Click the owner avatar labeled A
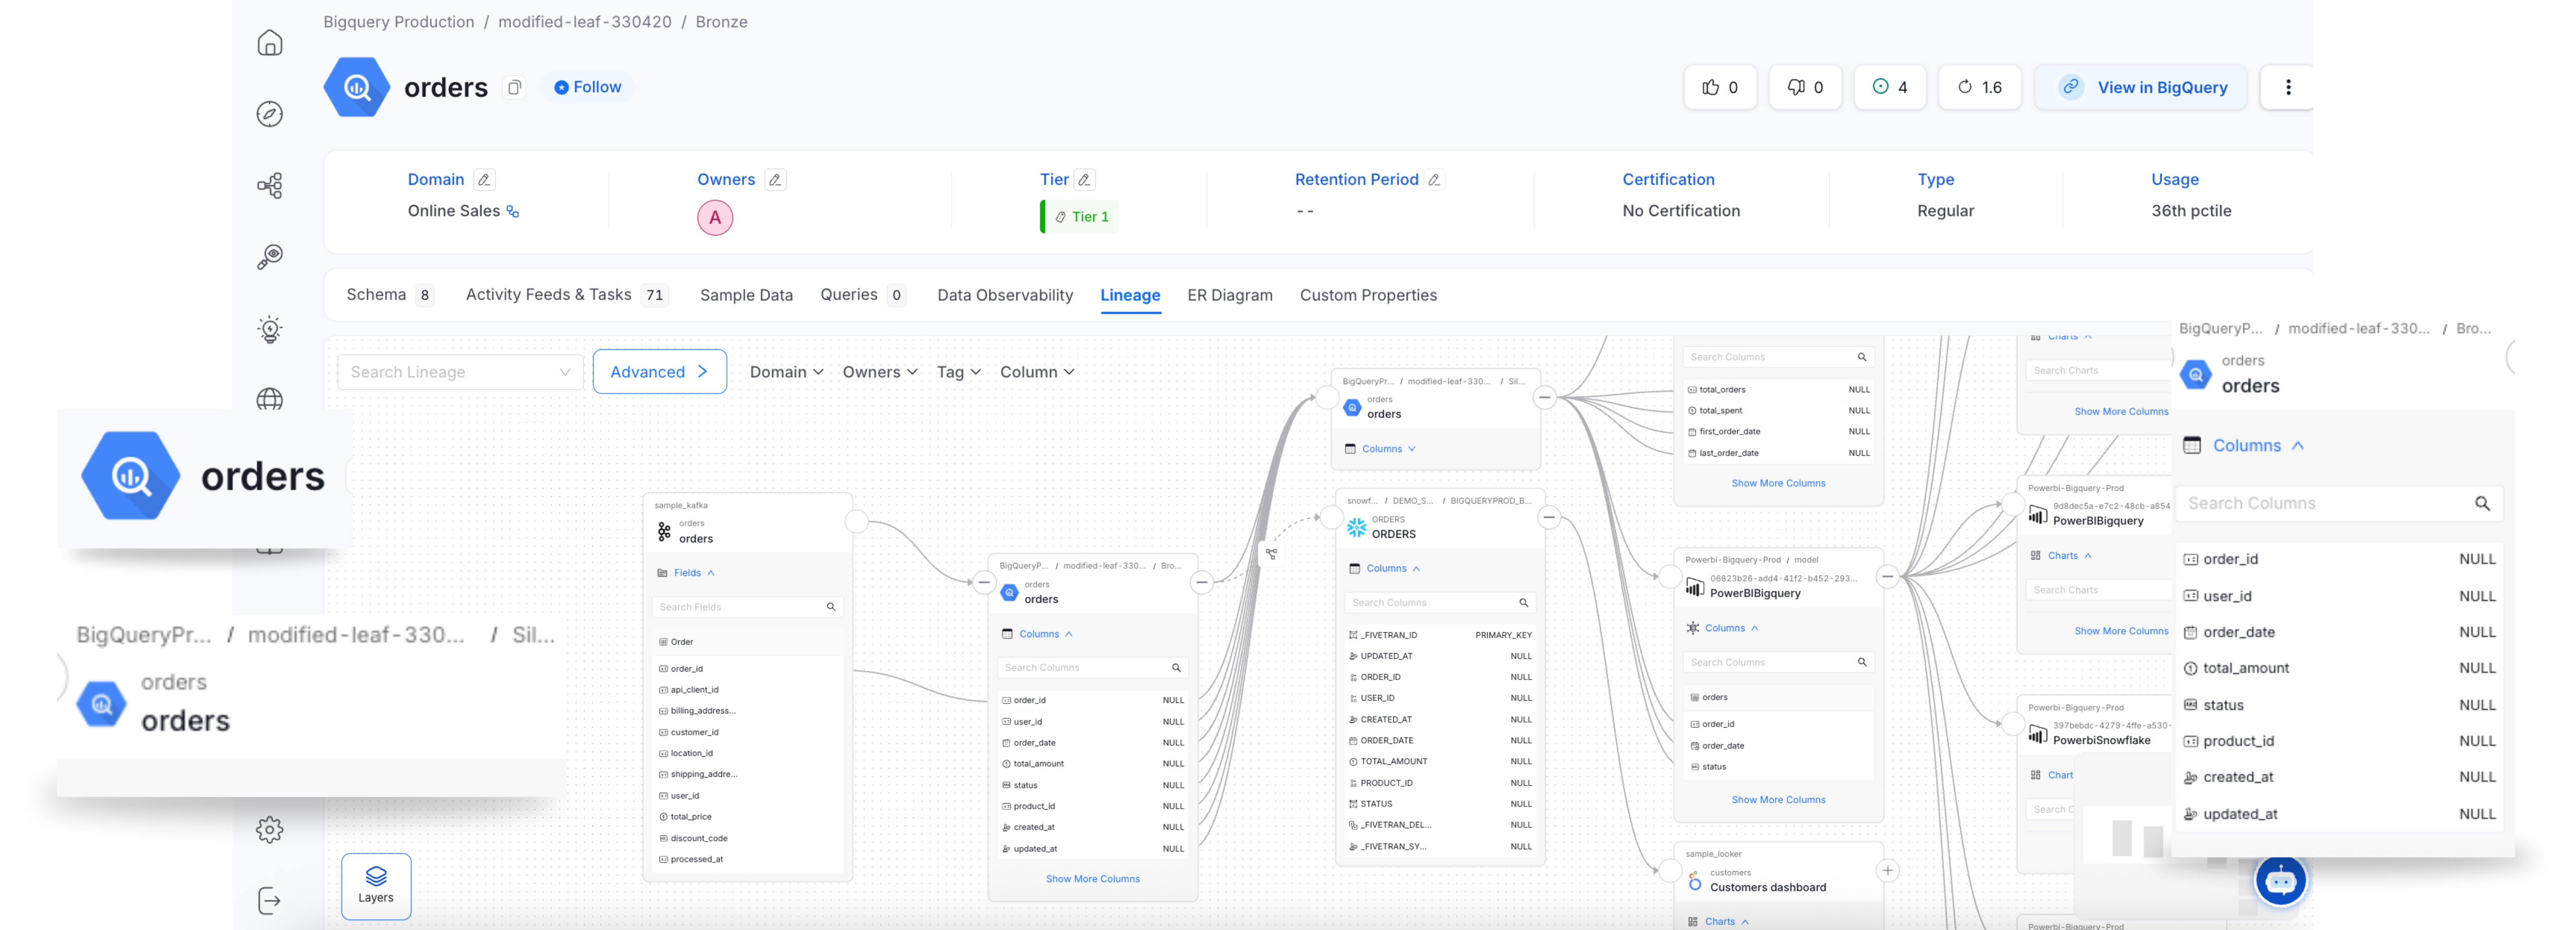The width and height of the screenshot is (2576, 930). [715, 218]
